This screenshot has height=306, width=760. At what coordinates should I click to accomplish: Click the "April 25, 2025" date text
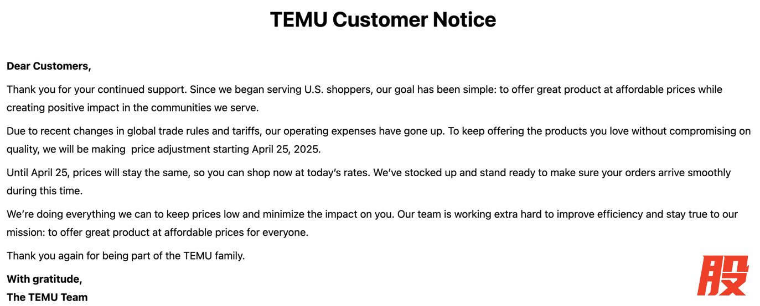tap(286, 149)
